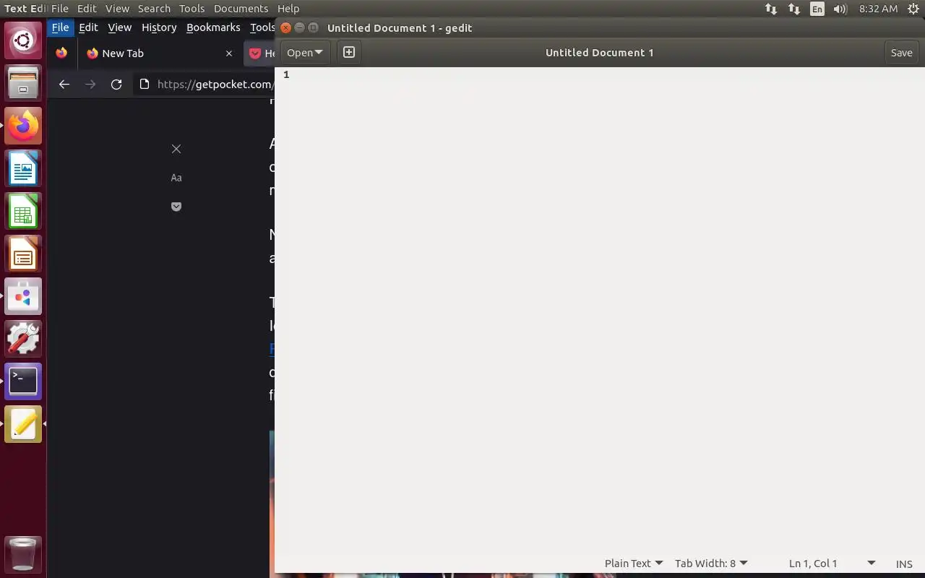The height and width of the screenshot is (578, 925).
Task: Open Ubuntu Software from the dock
Action: coord(23,296)
